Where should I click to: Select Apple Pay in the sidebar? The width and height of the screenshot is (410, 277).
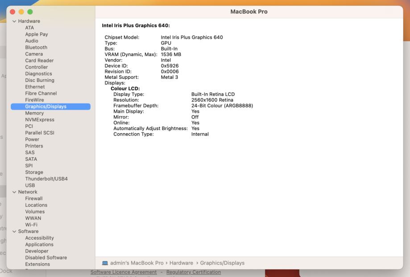[36, 34]
